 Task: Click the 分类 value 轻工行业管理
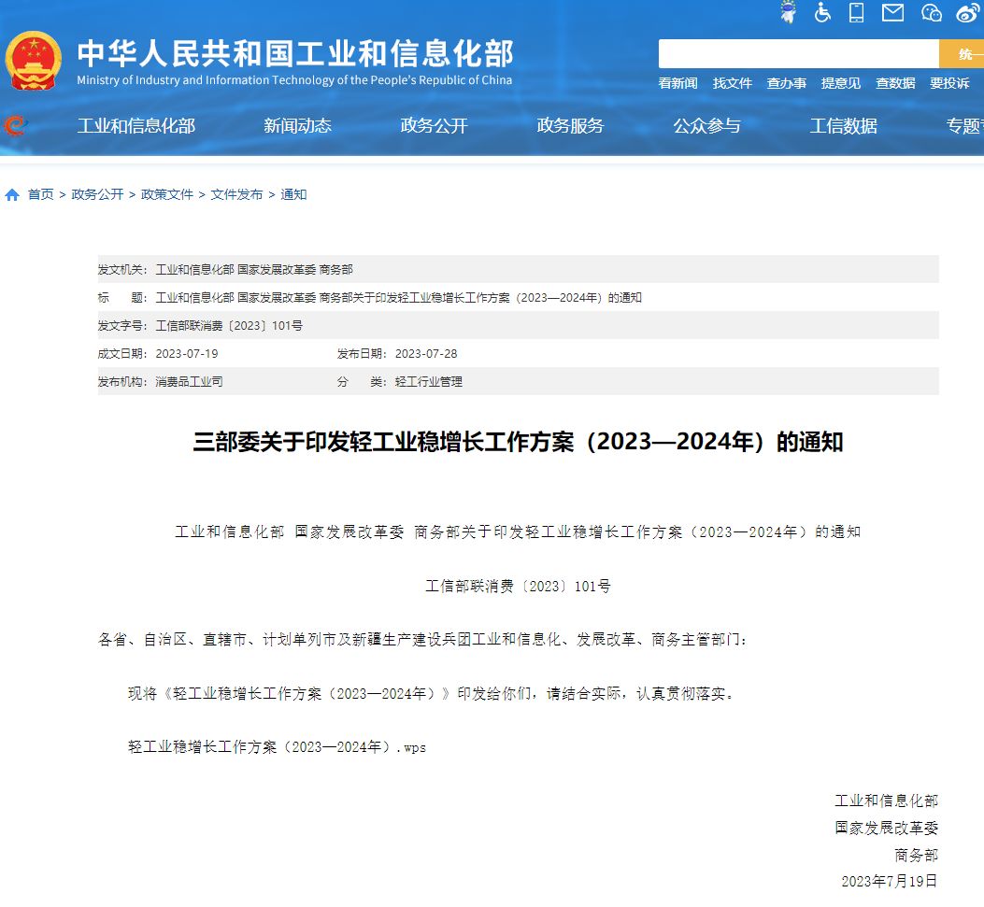pos(429,381)
